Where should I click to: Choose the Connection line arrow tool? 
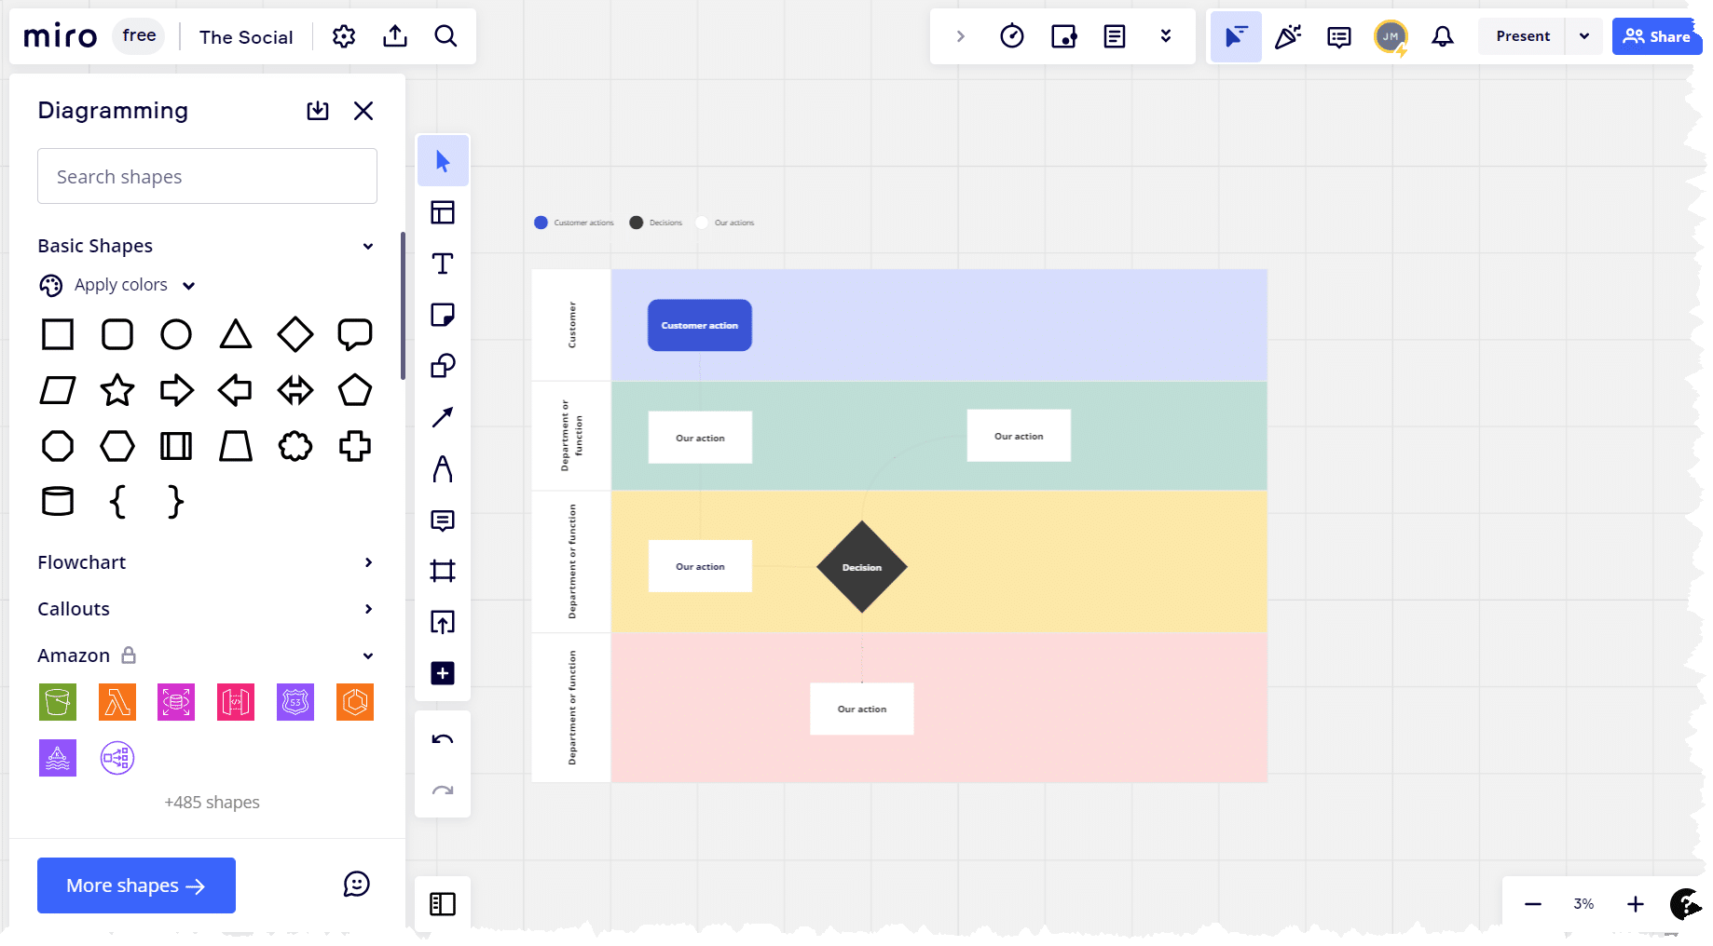[x=443, y=417]
